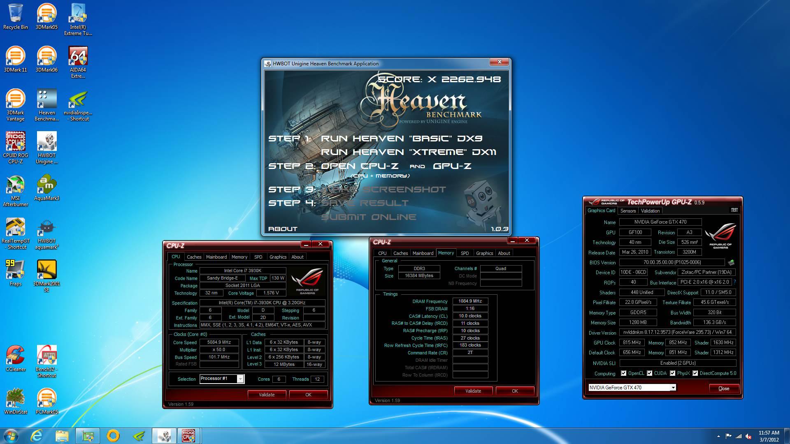Viewport: 790px width, 444px height.
Task: Launch WinDirStat from the desktop
Action: tap(15, 401)
